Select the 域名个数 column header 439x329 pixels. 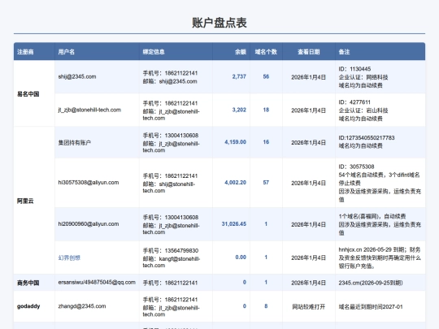(266, 52)
